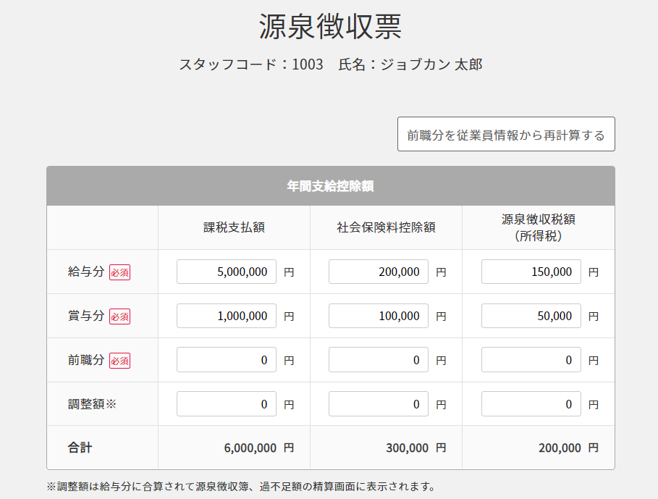Click the 賞与分 源泉徴収税額 field
658x499 pixels.
click(531, 316)
